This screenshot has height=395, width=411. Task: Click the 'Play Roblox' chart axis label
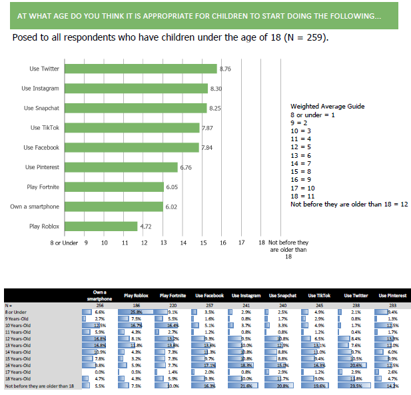pos(45,226)
